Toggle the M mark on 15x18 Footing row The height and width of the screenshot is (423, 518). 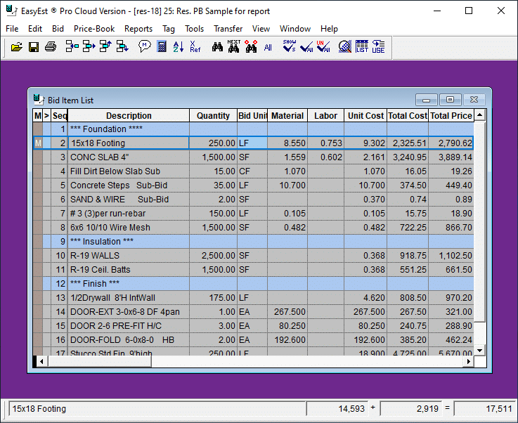[38, 143]
